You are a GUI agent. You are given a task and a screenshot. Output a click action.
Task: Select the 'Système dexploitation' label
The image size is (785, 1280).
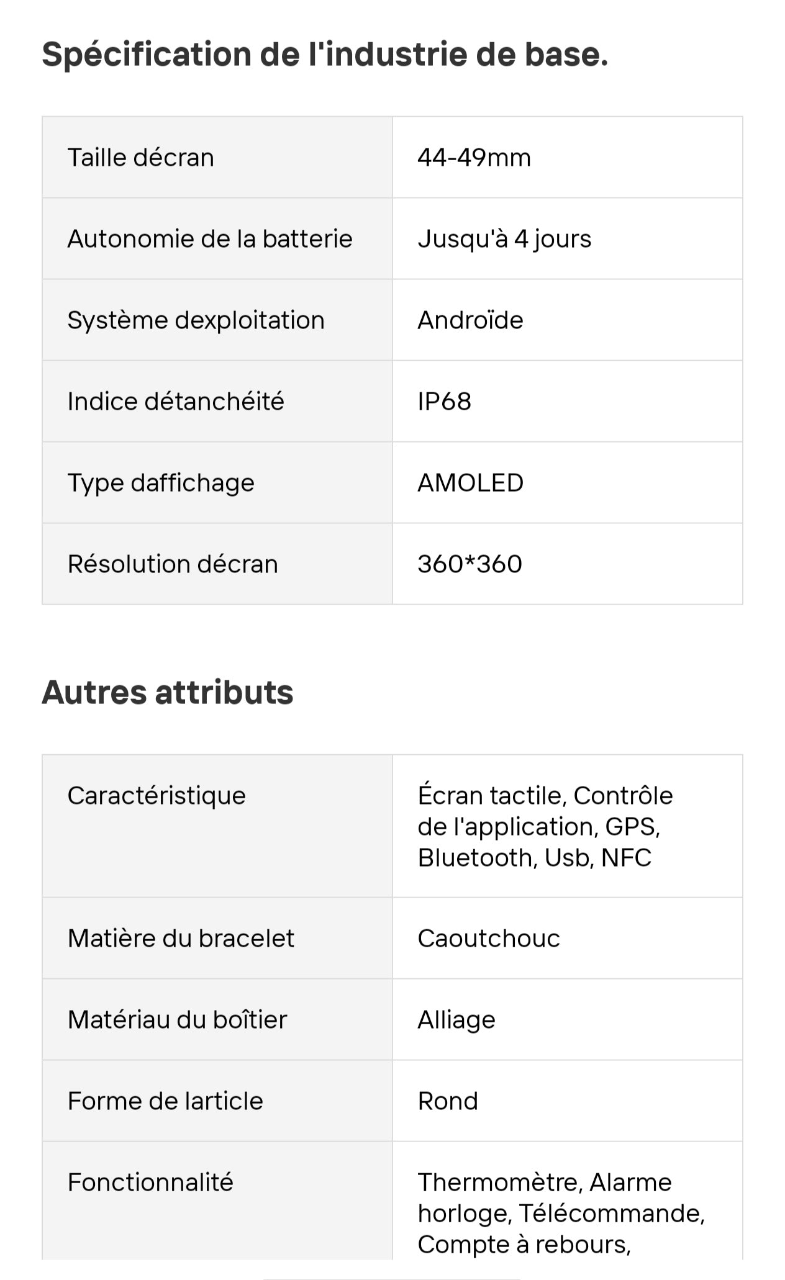point(196,320)
